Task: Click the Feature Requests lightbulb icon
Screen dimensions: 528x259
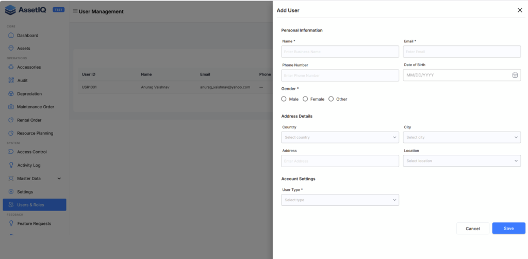Action: point(11,223)
